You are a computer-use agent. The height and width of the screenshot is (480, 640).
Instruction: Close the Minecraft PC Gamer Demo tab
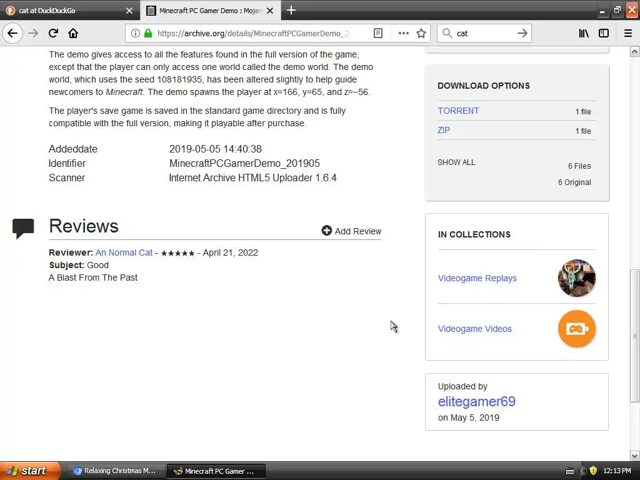pos(270,11)
